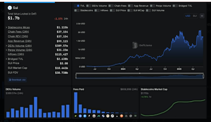This screenshot has height=122, width=211.
Task: Enable the SUI Price chart toggle
Action: coord(112,10)
